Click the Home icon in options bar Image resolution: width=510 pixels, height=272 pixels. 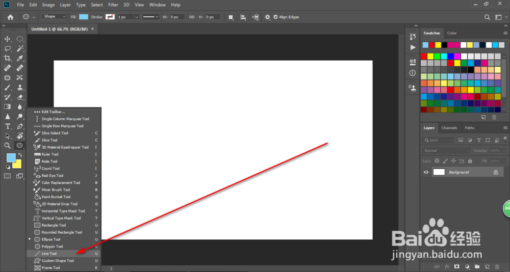point(10,17)
